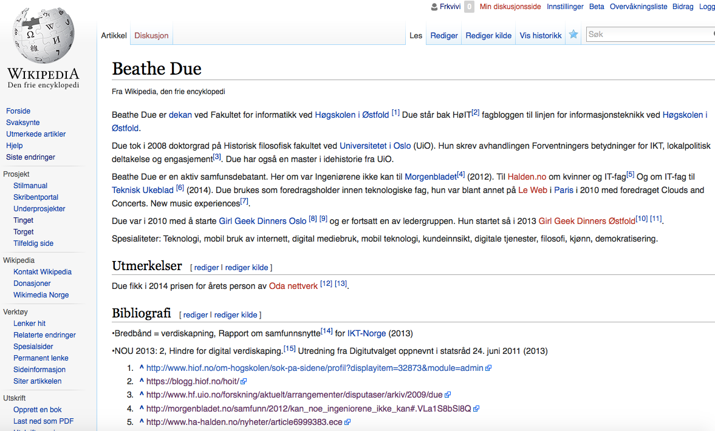
Task: Open the Bidrag link
Action: click(x=683, y=7)
